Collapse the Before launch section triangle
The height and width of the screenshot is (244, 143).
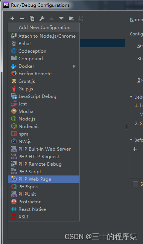click(x=131, y=140)
